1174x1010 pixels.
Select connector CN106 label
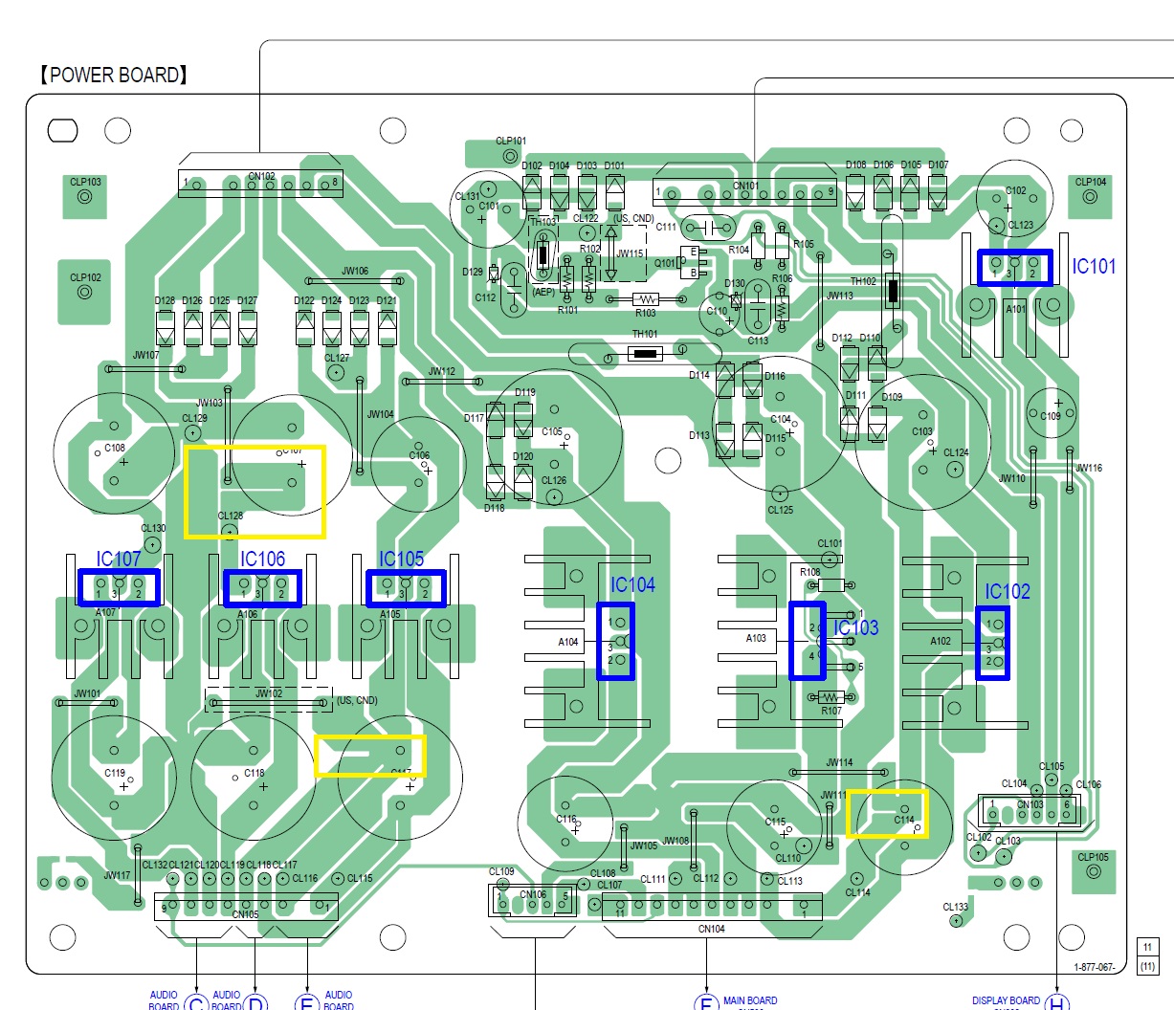[533, 895]
